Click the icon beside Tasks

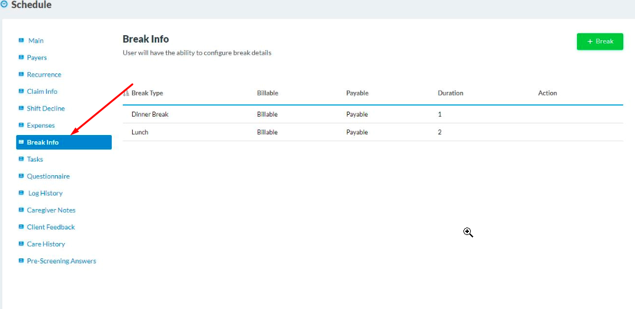(22, 159)
